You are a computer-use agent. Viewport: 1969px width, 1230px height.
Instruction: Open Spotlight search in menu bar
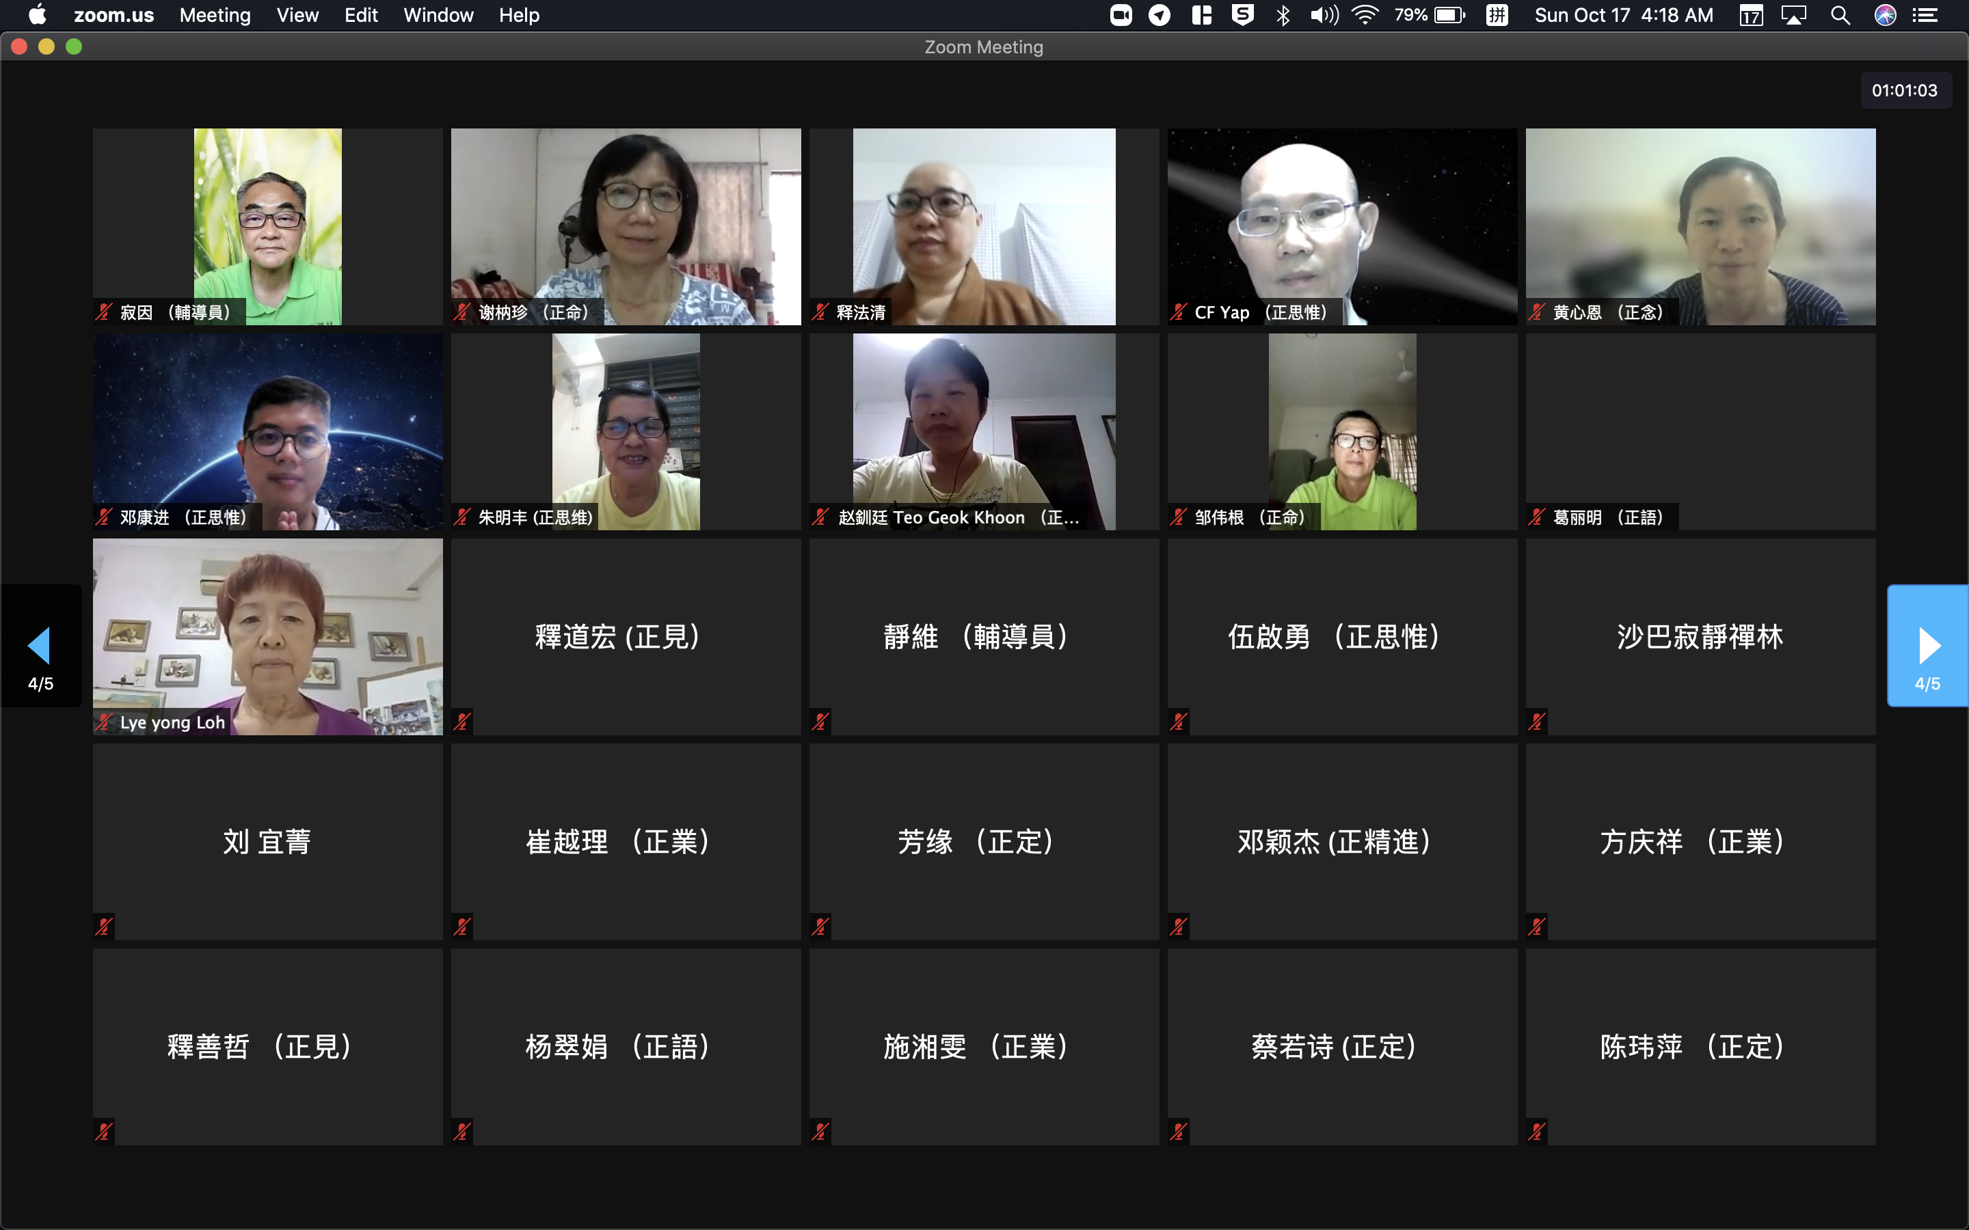coord(1840,16)
